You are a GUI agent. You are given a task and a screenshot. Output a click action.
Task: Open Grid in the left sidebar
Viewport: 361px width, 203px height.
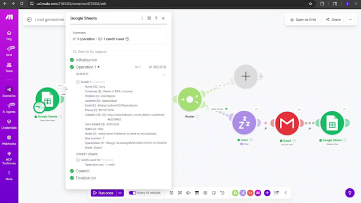coord(9,51)
